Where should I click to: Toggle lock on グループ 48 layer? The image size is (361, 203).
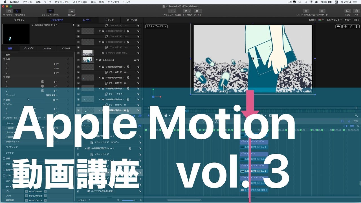138,60
